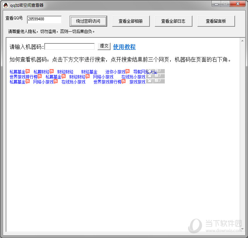Open the 私募财经 link

[x=41, y=72]
